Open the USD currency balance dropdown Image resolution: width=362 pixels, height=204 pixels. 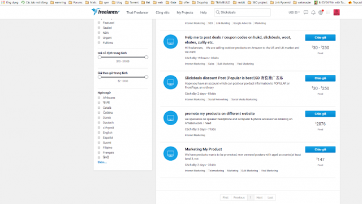[x=294, y=12]
